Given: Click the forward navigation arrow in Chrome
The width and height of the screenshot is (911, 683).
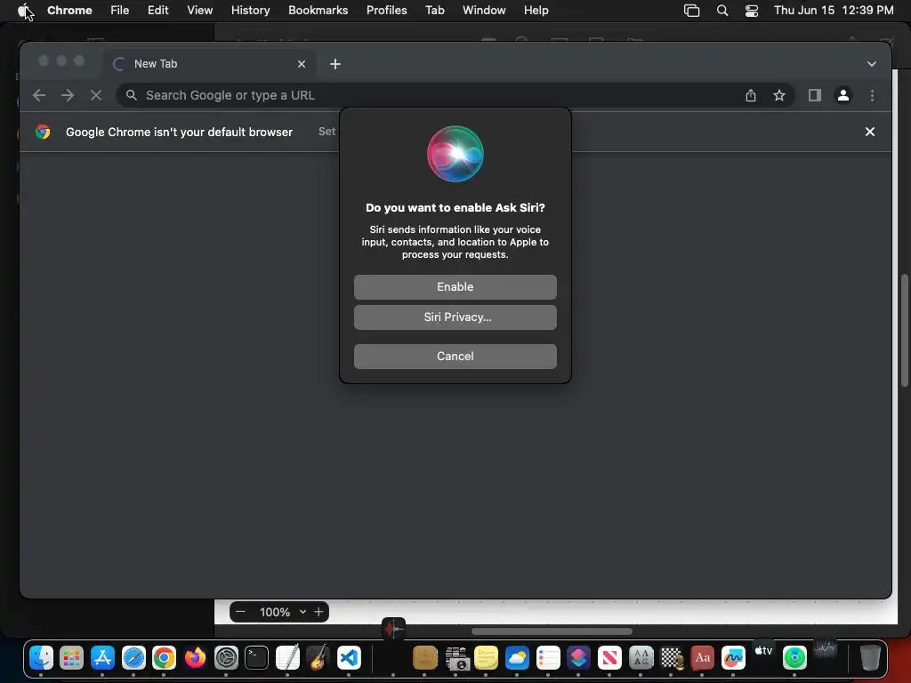Looking at the screenshot, I should click(68, 95).
